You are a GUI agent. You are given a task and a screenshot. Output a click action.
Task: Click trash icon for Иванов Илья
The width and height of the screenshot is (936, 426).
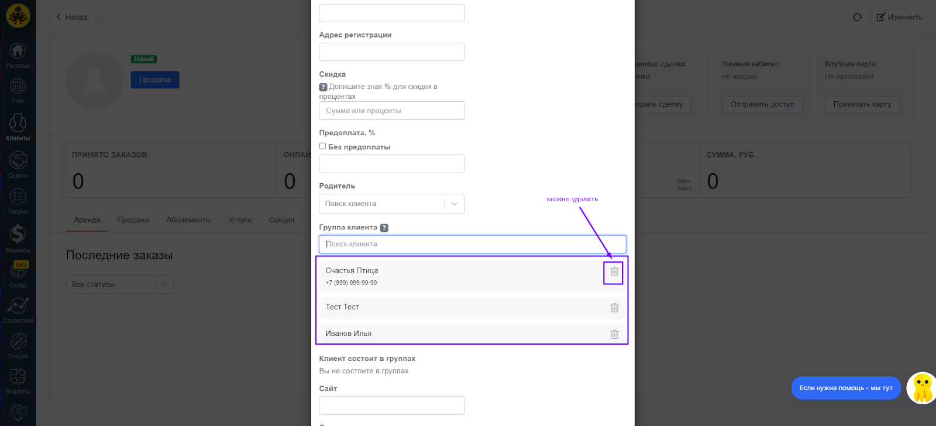coord(614,334)
